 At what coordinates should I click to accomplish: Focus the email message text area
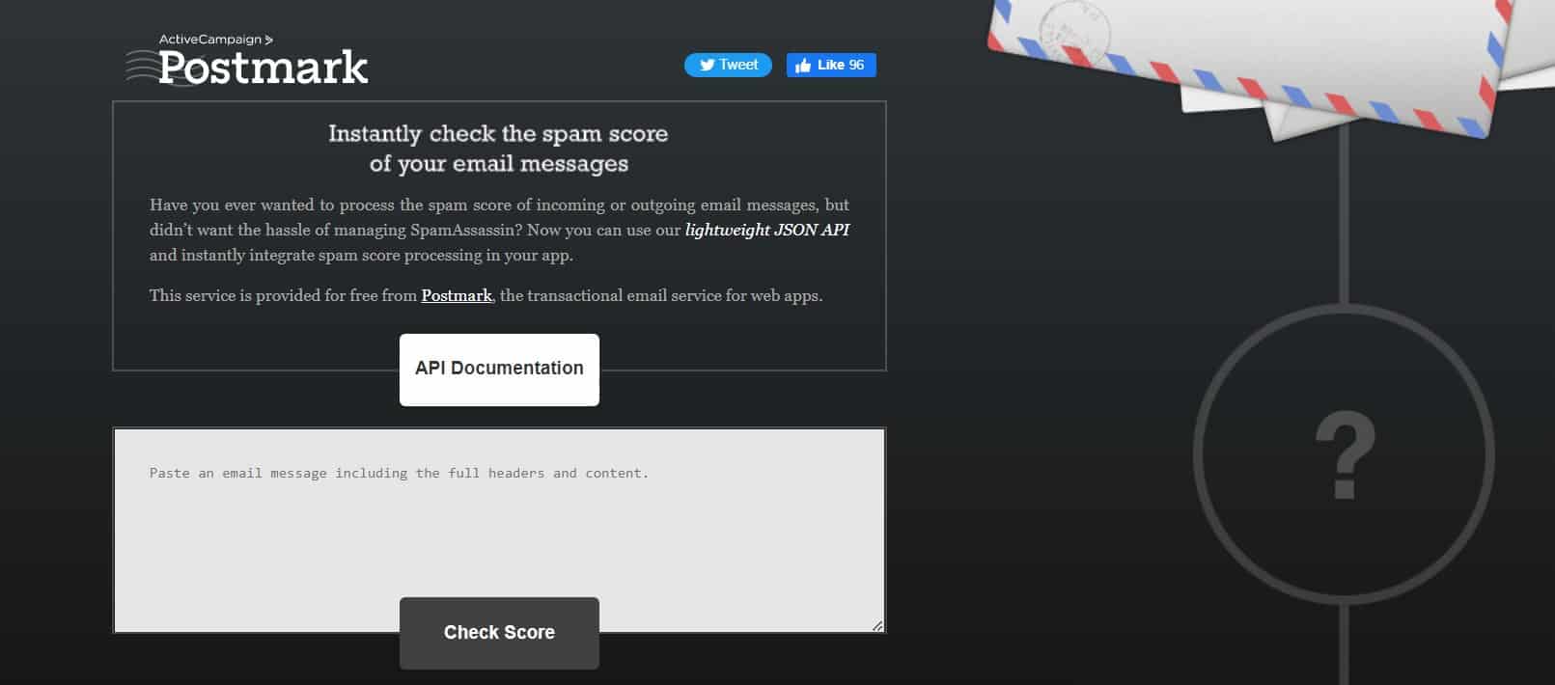[499, 530]
